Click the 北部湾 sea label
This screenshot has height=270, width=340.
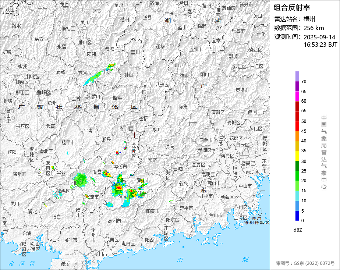click(22, 263)
